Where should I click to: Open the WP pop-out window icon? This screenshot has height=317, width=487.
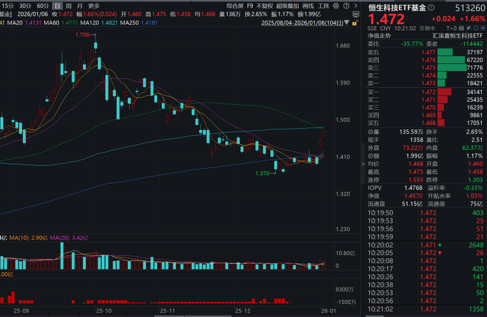tap(356, 13)
